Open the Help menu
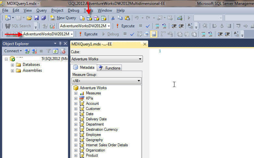The height and width of the screenshot is (158, 254). click(x=121, y=10)
